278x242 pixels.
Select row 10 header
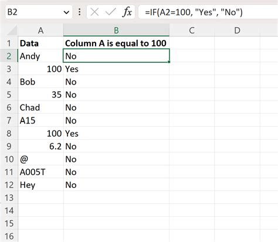tap(9, 159)
